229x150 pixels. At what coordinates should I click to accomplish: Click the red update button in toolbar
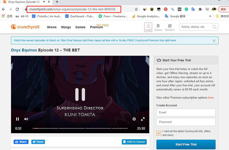click(224, 9)
